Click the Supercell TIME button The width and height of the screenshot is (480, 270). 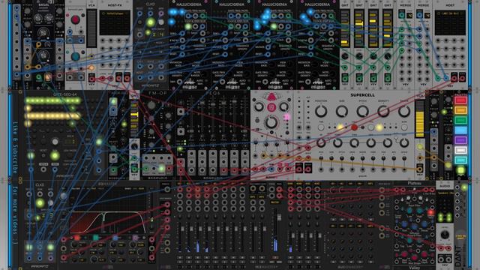(320, 127)
